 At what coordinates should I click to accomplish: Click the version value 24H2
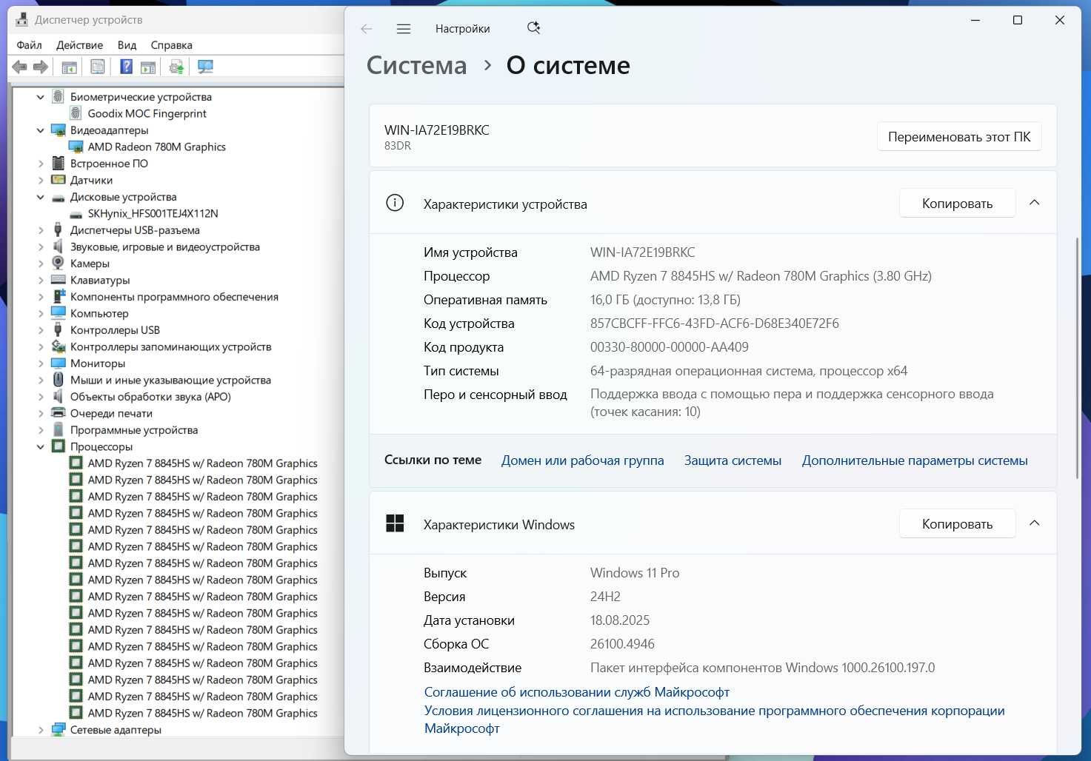click(605, 597)
